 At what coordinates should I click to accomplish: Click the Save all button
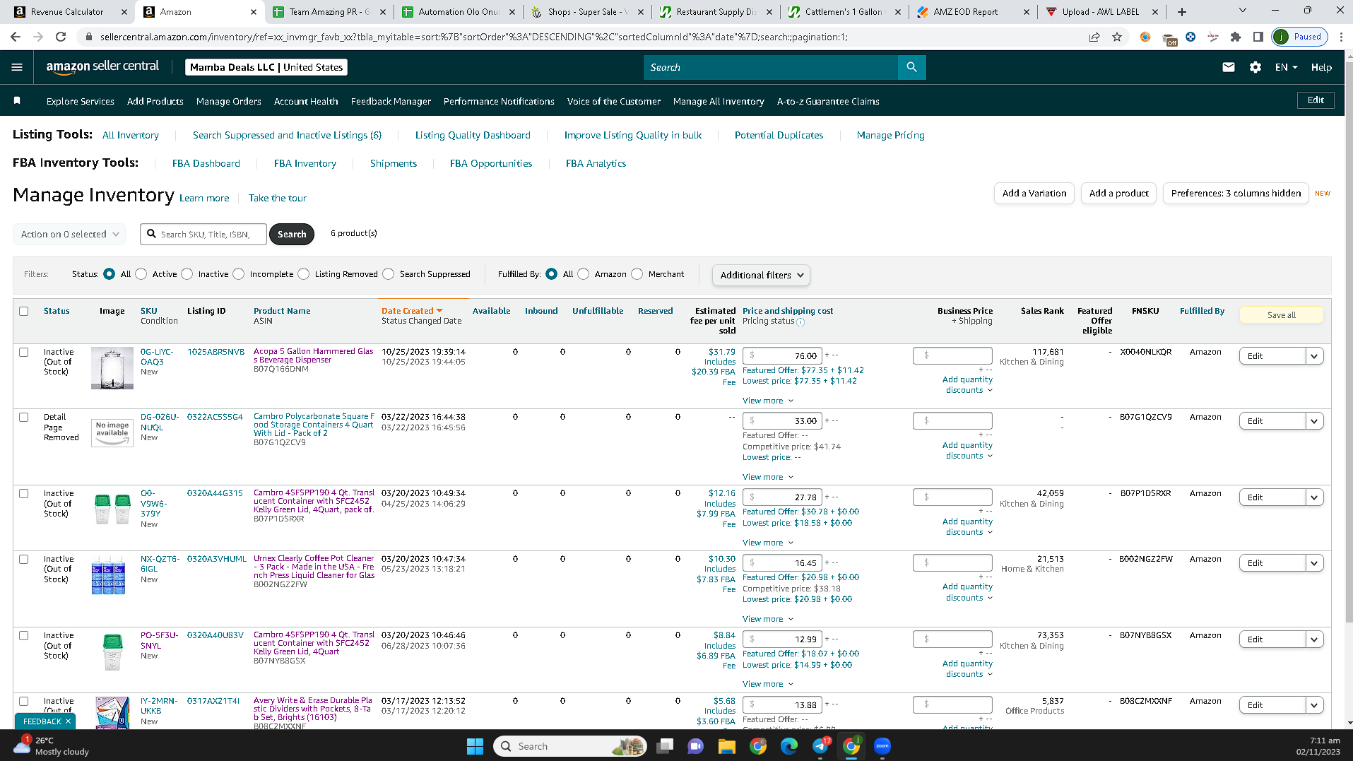tap(1281, 315)
